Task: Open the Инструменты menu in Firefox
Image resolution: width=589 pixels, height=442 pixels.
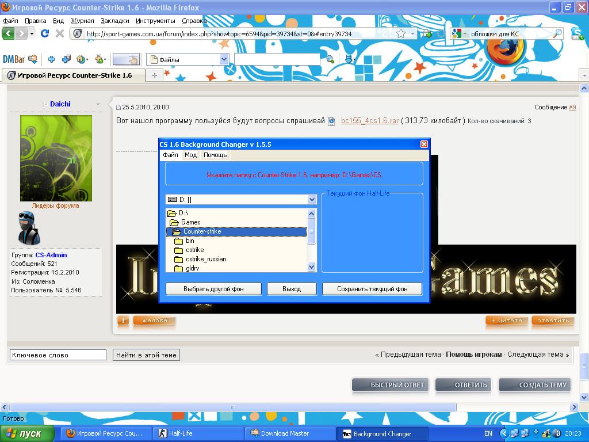Action: pyautogui.click(x=155, y=21)
